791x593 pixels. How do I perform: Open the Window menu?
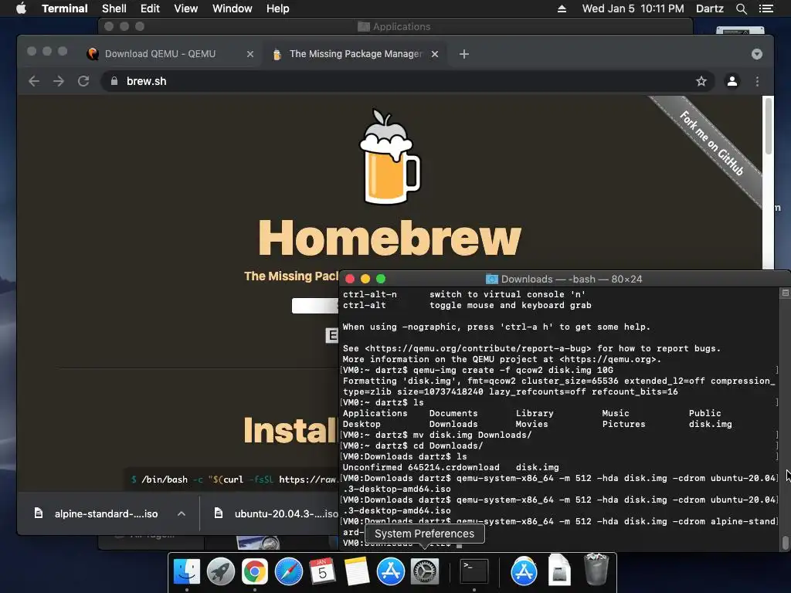click(x=232, y=8)
